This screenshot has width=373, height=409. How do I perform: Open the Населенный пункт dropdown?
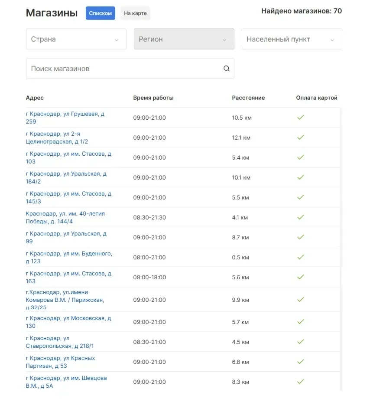point(292,39)
